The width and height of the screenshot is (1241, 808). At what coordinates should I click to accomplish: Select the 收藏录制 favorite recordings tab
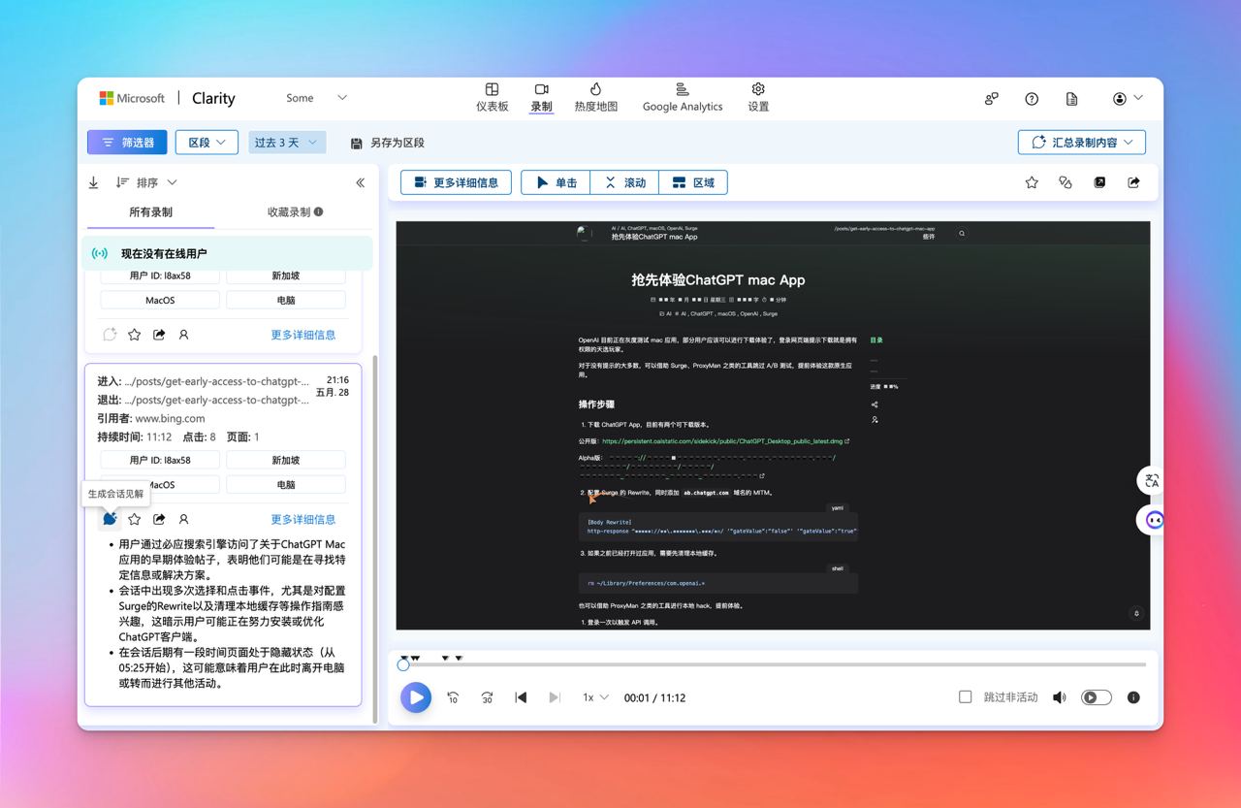pos(295,211)
